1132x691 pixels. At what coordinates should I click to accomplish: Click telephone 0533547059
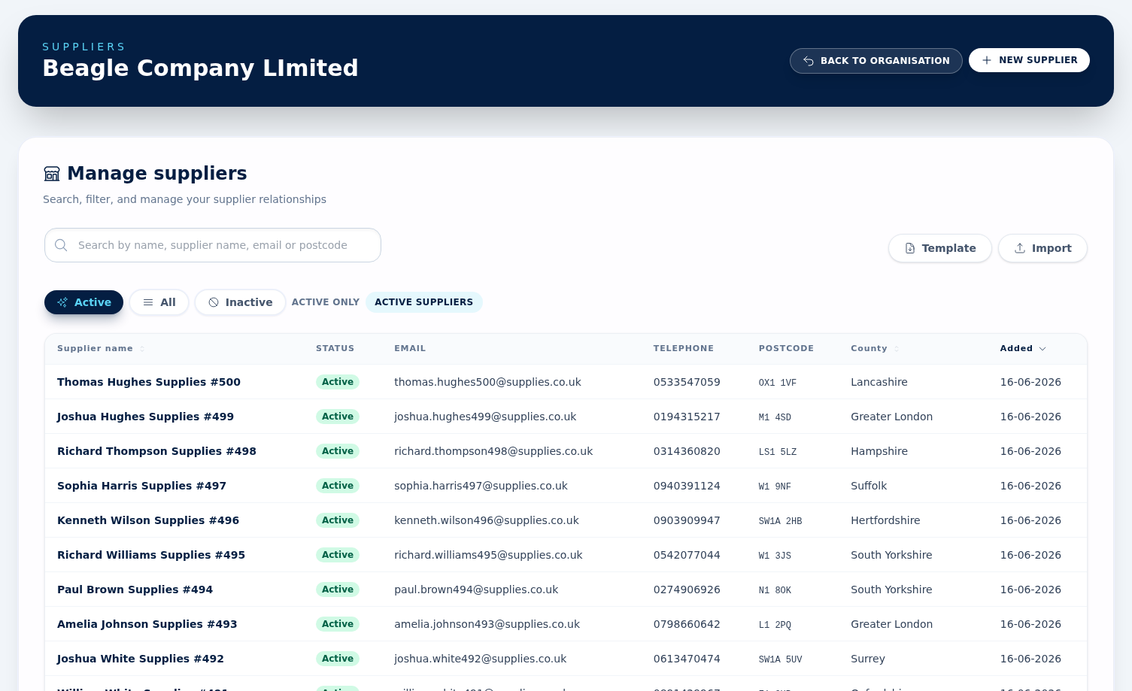tap(687, 382)
